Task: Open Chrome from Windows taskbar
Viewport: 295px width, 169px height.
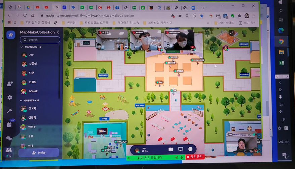Action: click(281, 41)
